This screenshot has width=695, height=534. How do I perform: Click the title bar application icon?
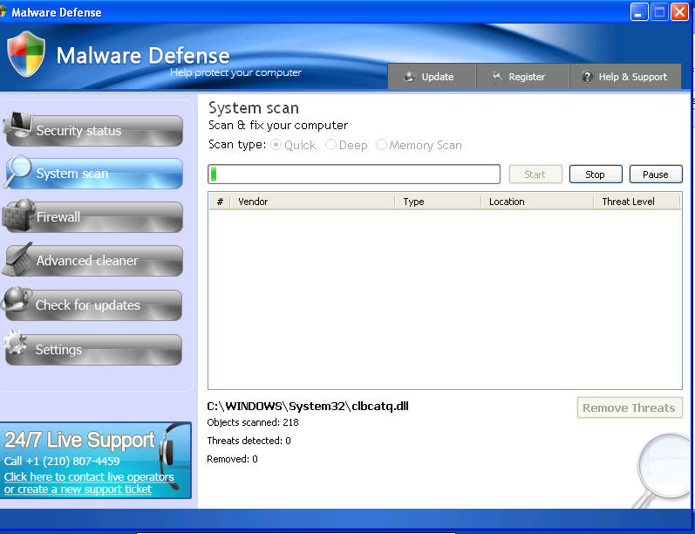click(x=3, y=11)
